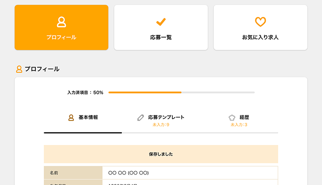Click the heart icon above お気に入り求人
The width and height of the screenshot is (322, 185).
tap(260, 22)
